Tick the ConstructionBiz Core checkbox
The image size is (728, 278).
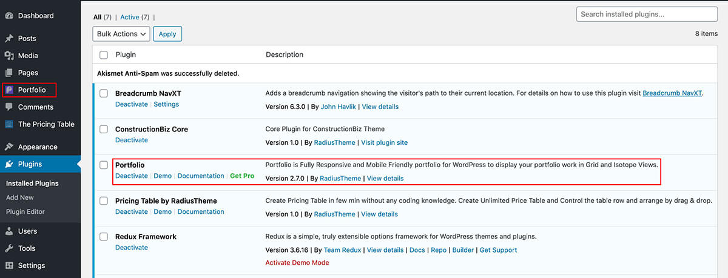pyautogui.click(x=104, y=130)
